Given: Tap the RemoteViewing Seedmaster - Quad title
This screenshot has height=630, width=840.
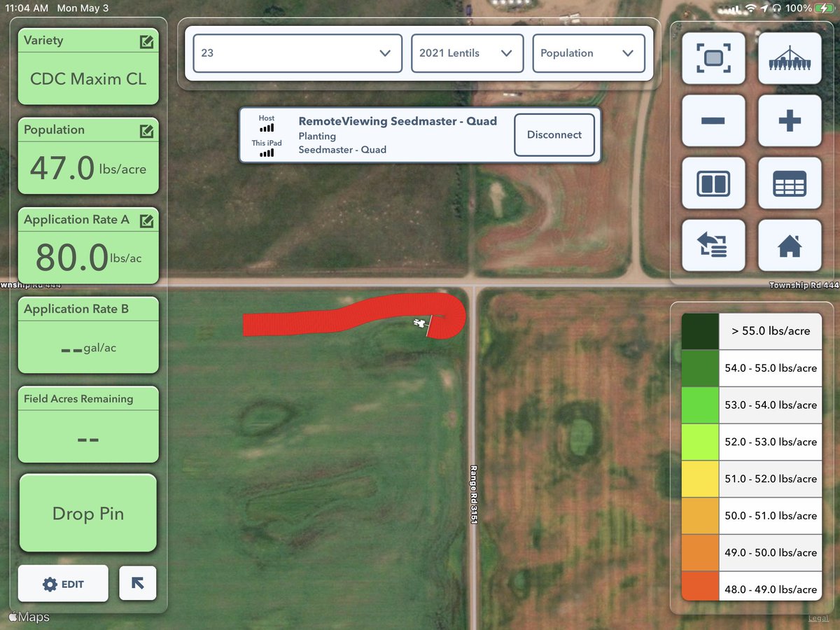Looking at the screenshot, I should click(x=398, y=121).
